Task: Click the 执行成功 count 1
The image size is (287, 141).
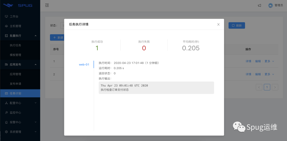Action: [97, 48]
